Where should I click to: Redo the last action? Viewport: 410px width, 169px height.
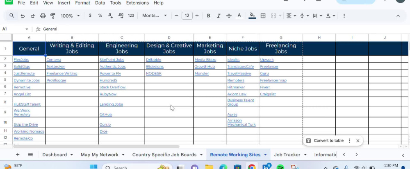33,16
